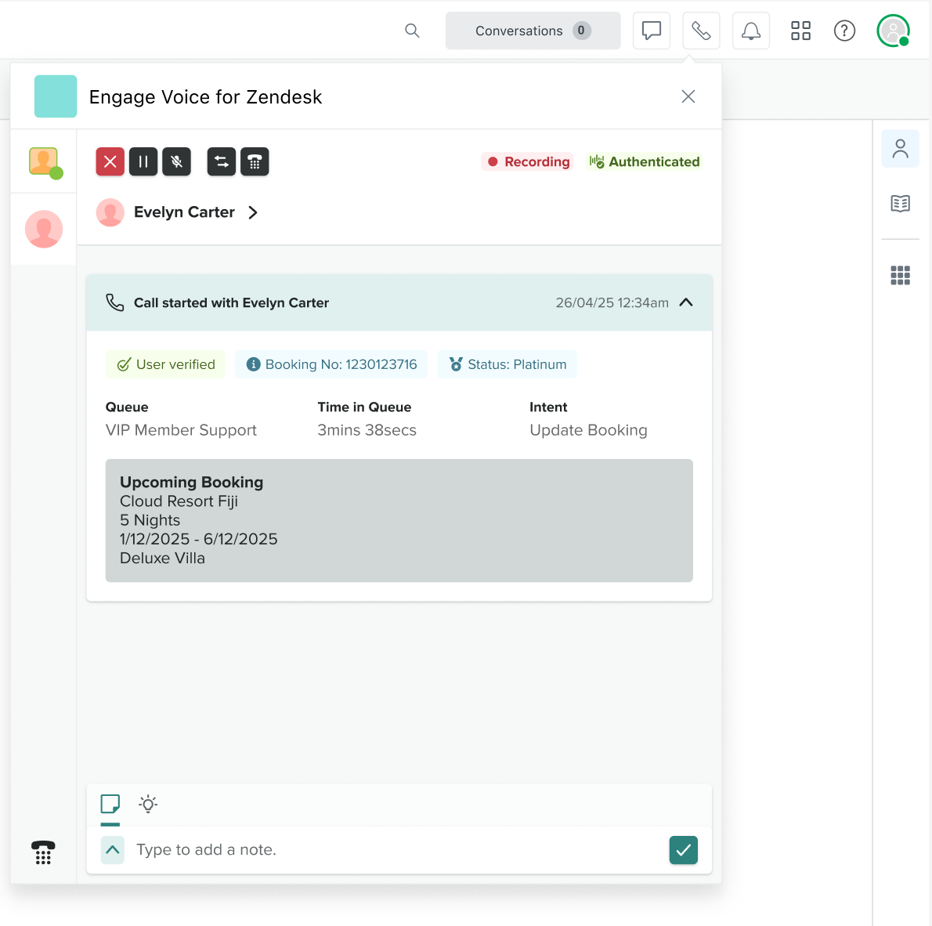The height and width of the screenshot is (926, 932).
Task: Click the 3mins 38secs queue time
Action: [x=367, y=430]
